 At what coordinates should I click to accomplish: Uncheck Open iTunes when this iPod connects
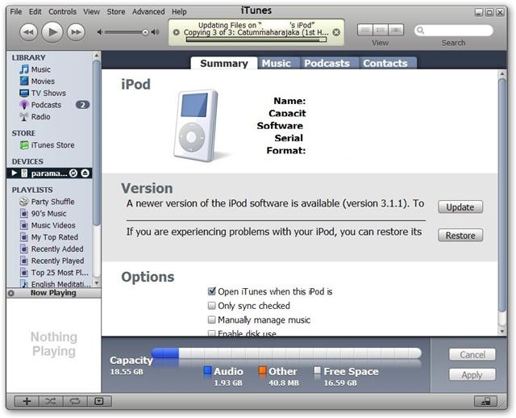[211, 291]
